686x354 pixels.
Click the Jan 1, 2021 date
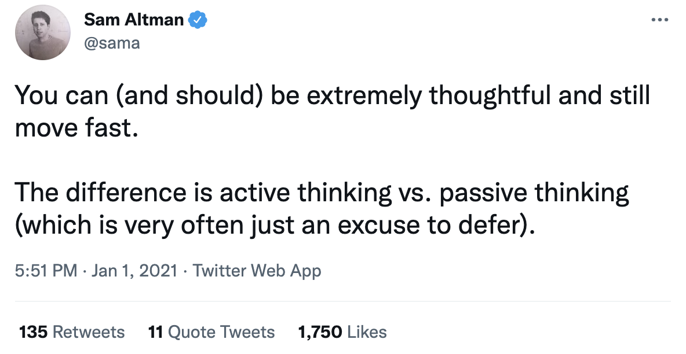tap(134, 271)
